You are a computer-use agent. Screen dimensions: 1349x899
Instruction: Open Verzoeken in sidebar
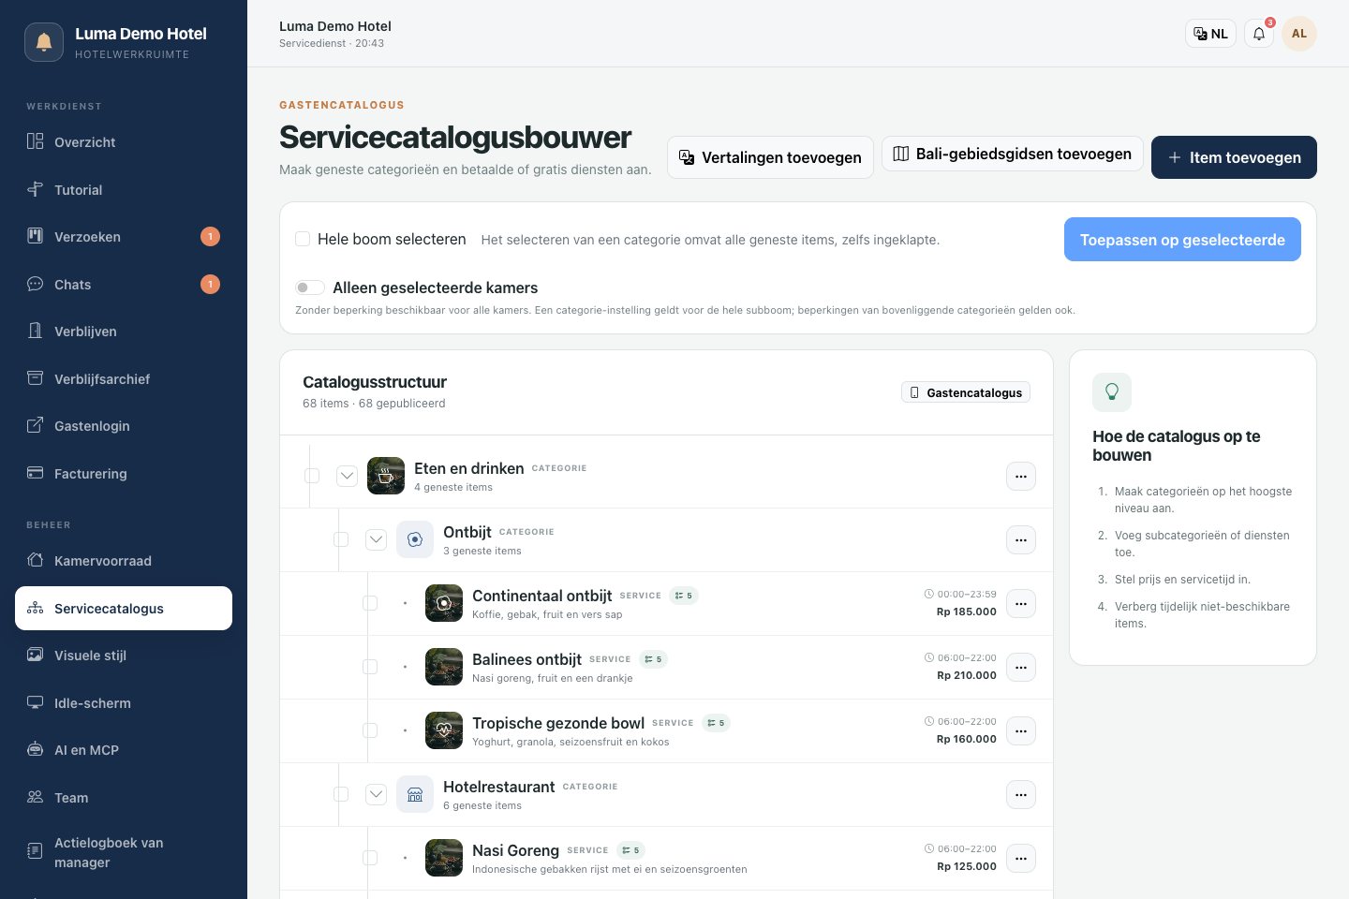pyautogui.click(x=124, y=237)
